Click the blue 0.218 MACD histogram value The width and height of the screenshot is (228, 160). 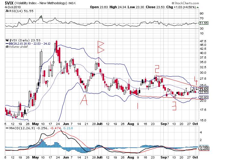click(68, 128)
